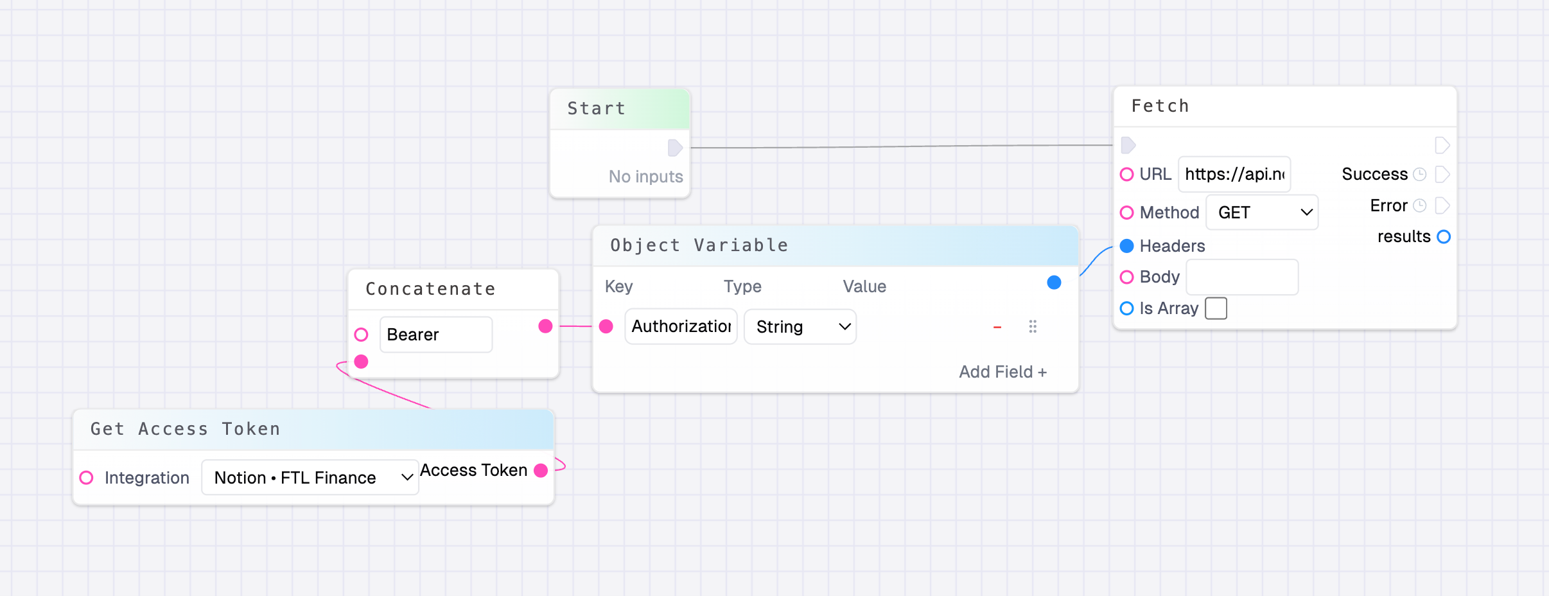Select the Object Variable node header
This screenshot has width=1549, height=596.
(836, 246)
